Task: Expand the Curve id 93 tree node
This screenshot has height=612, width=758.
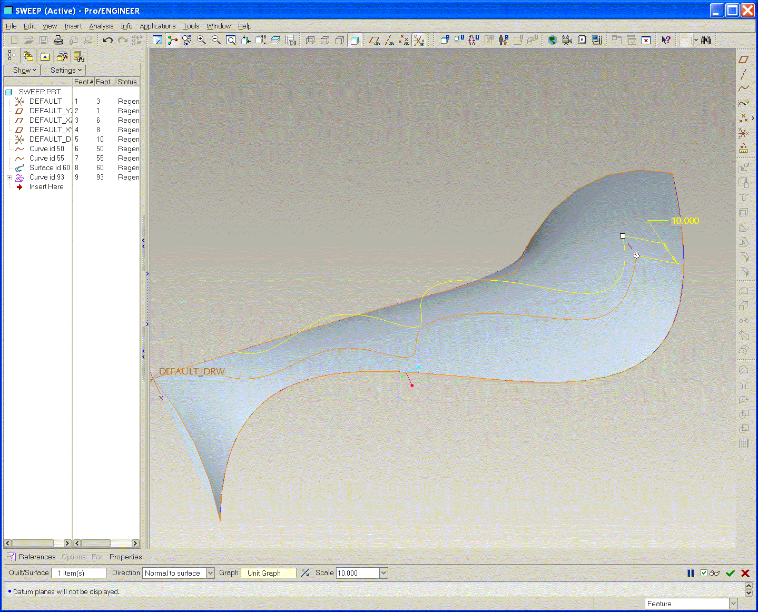Action: [9, 177]
